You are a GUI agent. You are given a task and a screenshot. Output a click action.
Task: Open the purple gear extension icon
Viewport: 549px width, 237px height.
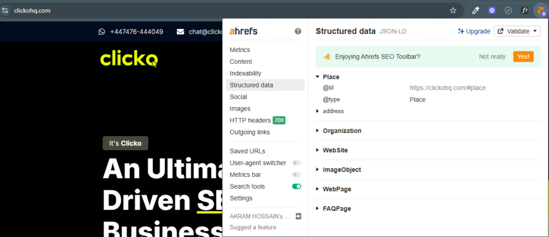492,11
